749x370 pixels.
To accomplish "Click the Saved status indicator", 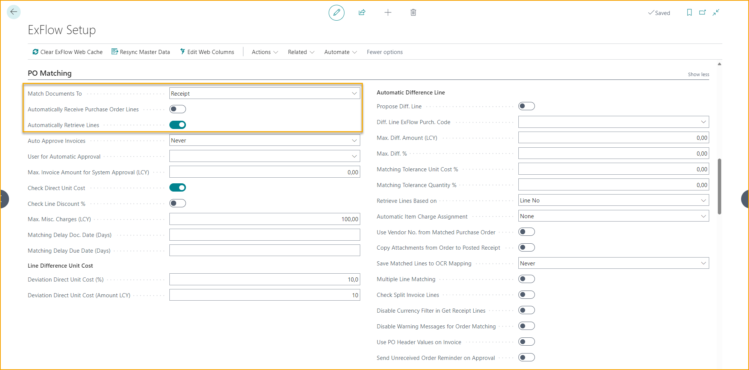I will [x=659, y=13].
